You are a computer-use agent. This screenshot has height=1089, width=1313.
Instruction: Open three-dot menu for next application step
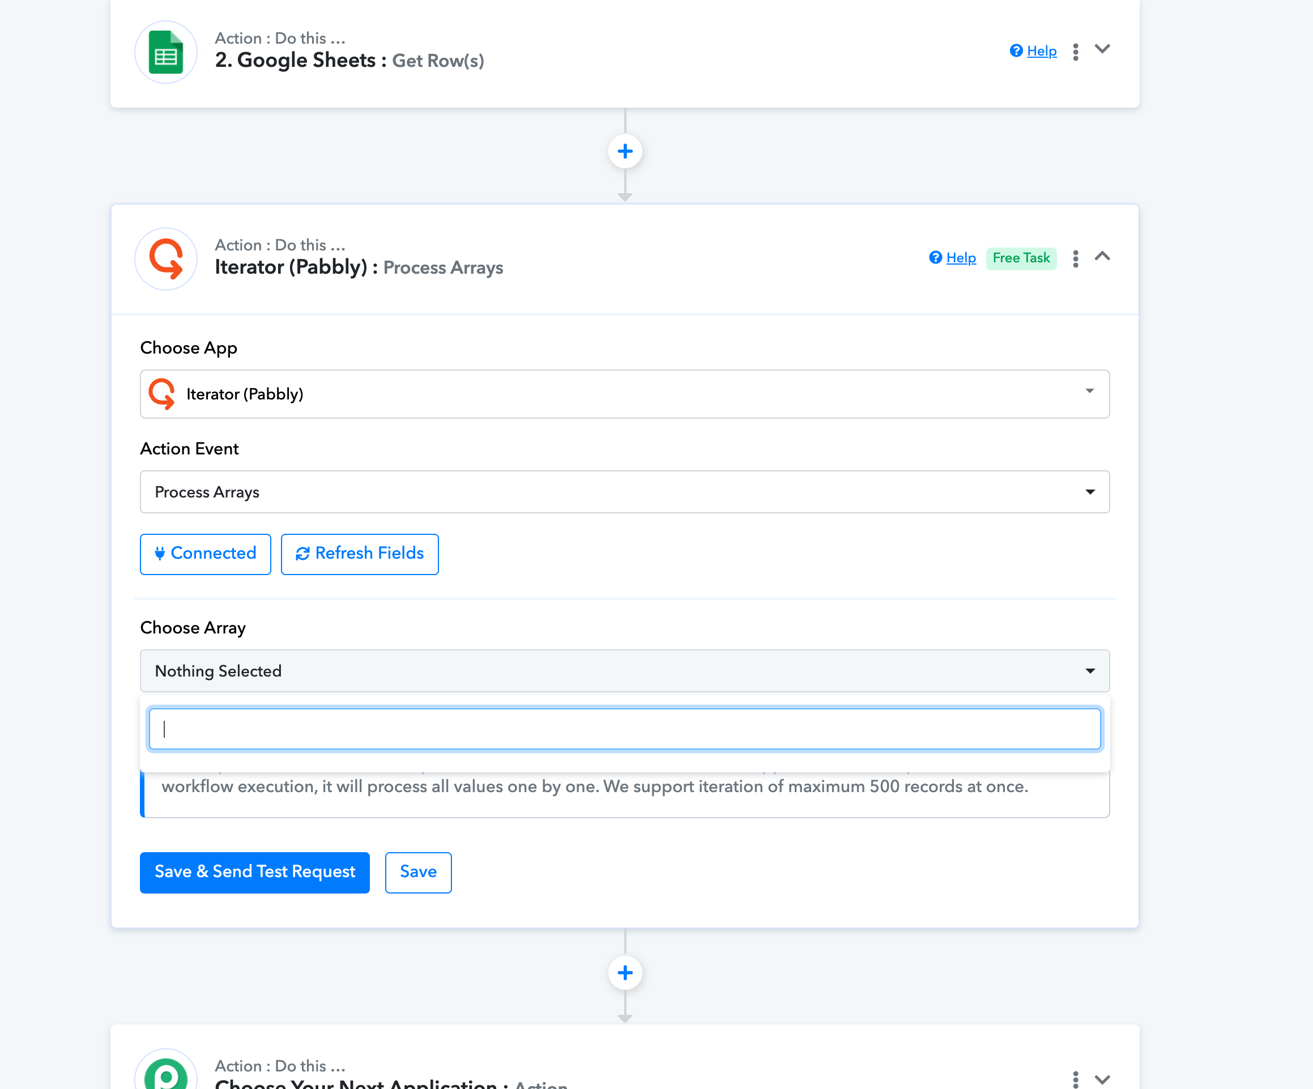tap(1076, 1079)
